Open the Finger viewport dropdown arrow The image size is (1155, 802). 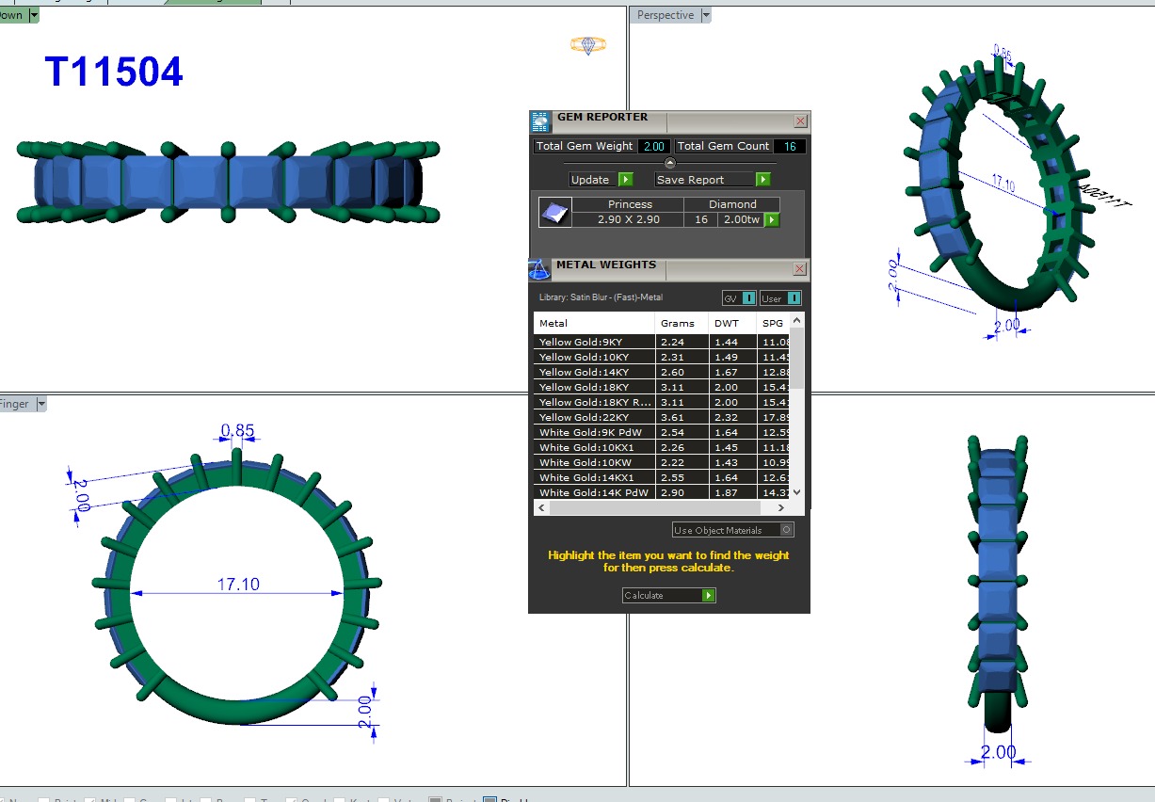click(40, 404)
